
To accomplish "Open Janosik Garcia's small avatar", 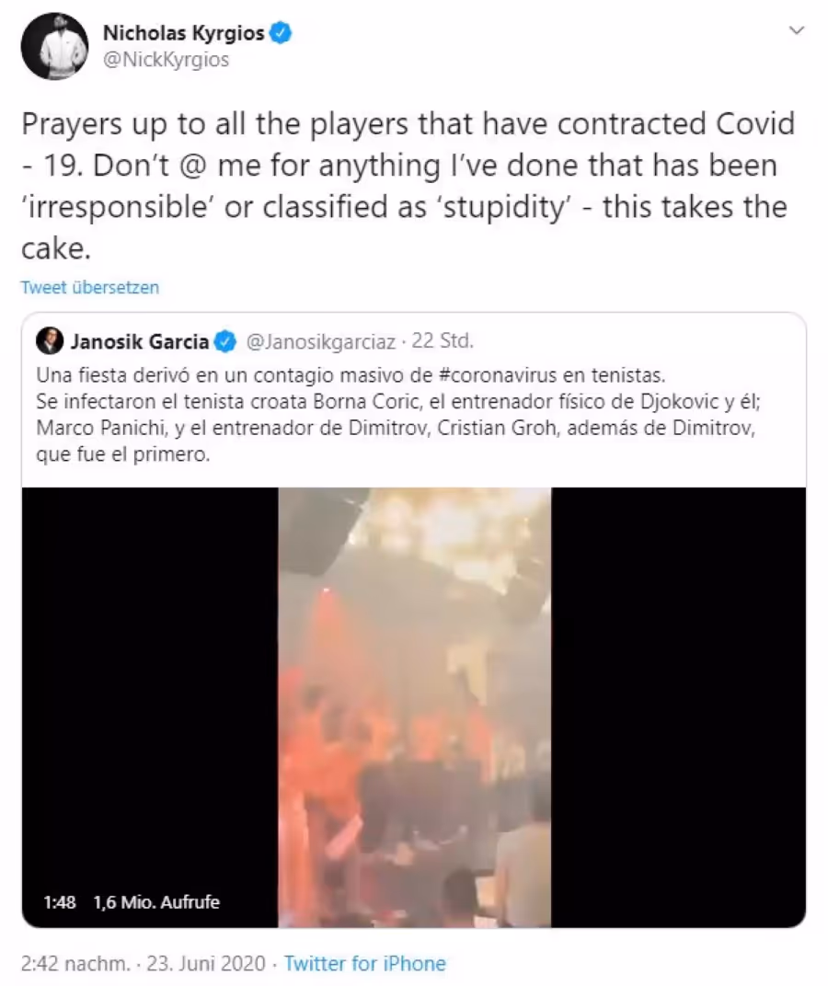I will (50, 341).
